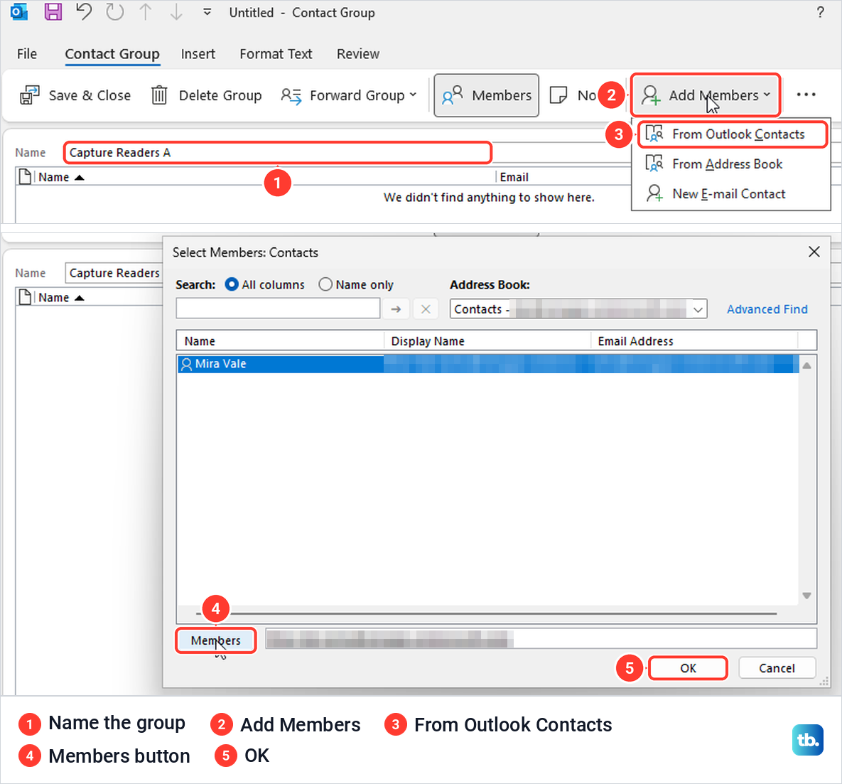Click OK to confirm members
Viewport: 842px width, 784px height.
point(688,668)
